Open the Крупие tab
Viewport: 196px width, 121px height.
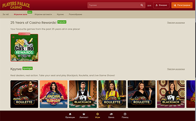[60, 14]
